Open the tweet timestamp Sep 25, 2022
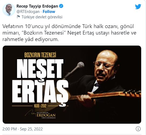 coord(23,129)
